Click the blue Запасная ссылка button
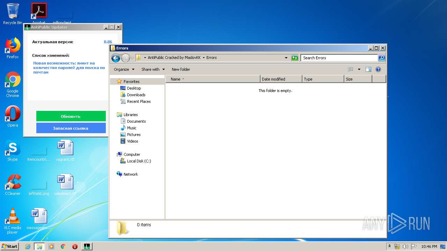This screenshot has height=251, width=447. point(71,128)
